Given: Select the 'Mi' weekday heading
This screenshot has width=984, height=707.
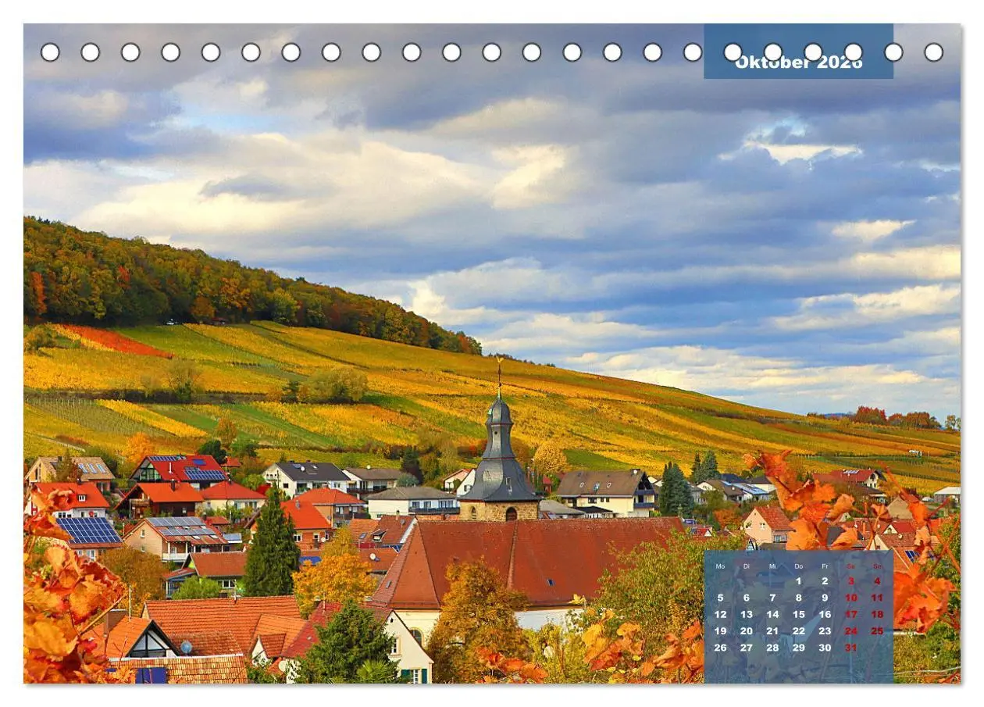Looking at the screenshot, I should [772, 566].
